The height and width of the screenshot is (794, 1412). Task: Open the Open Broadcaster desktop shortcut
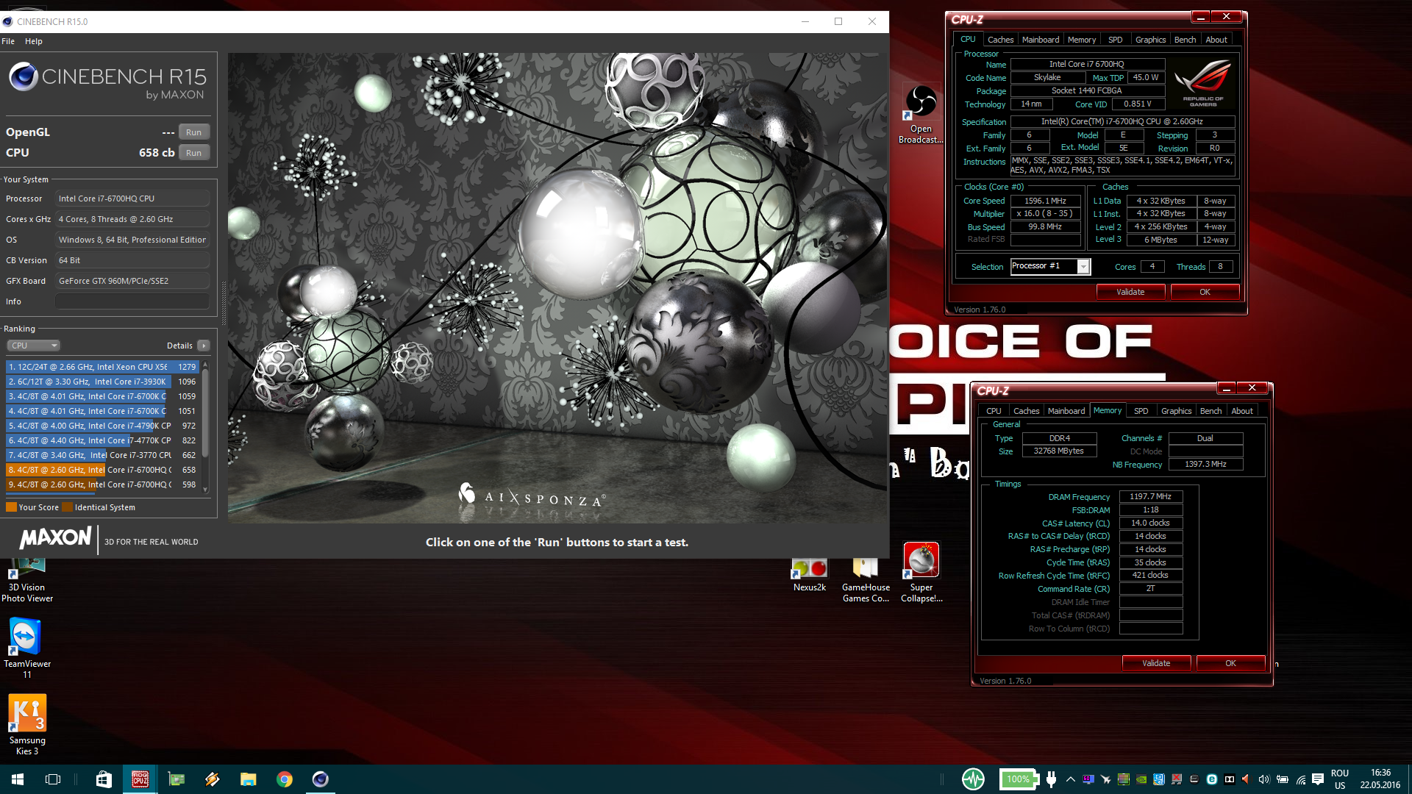coord(921,114)
